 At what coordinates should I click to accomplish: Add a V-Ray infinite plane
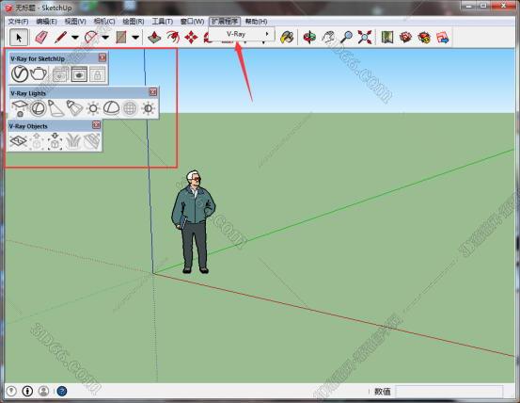[x=19, y=141]
